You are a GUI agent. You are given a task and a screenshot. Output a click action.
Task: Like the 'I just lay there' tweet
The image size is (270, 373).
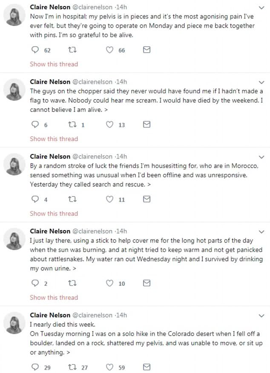coord(109,283)
